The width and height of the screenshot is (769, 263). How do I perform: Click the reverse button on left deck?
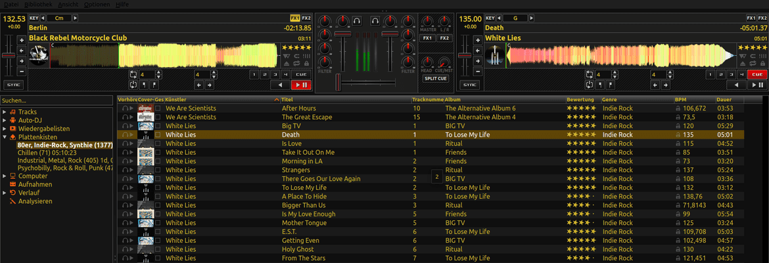coord(281,85)
